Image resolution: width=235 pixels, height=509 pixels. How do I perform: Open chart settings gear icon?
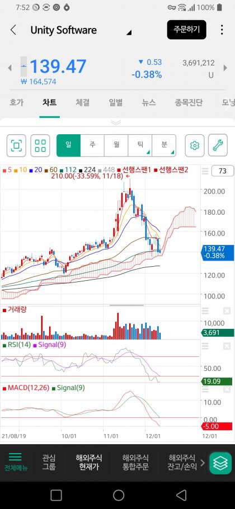tap(195, 145)
